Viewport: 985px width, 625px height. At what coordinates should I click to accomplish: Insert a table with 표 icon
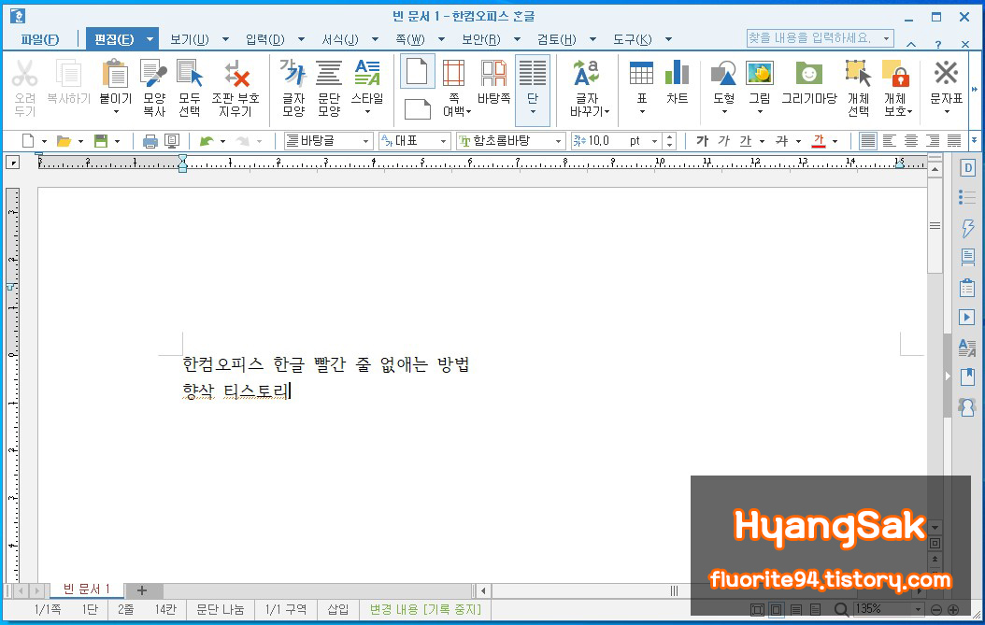[x=641, y=73]
